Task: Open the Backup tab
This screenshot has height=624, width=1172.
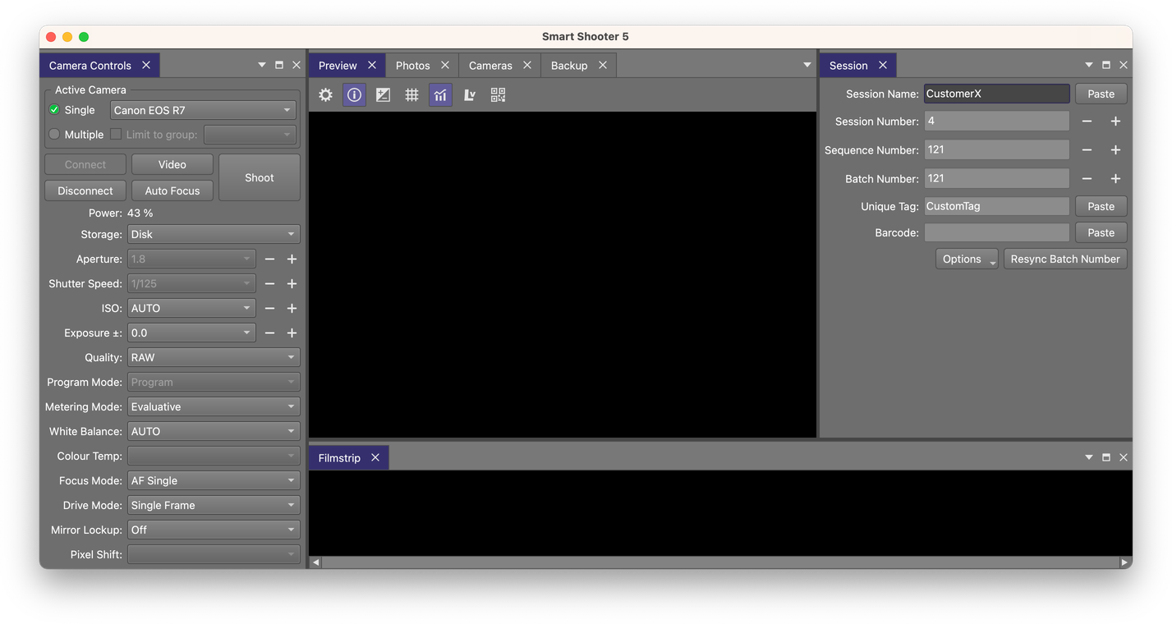Action: tap(569, 64)
